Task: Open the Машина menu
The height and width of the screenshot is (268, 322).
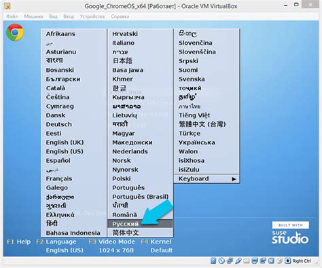Action: 33,16
